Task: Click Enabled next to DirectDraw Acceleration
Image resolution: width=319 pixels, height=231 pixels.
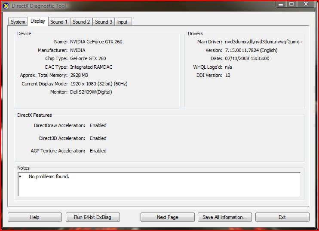Action: coord(98,125)
